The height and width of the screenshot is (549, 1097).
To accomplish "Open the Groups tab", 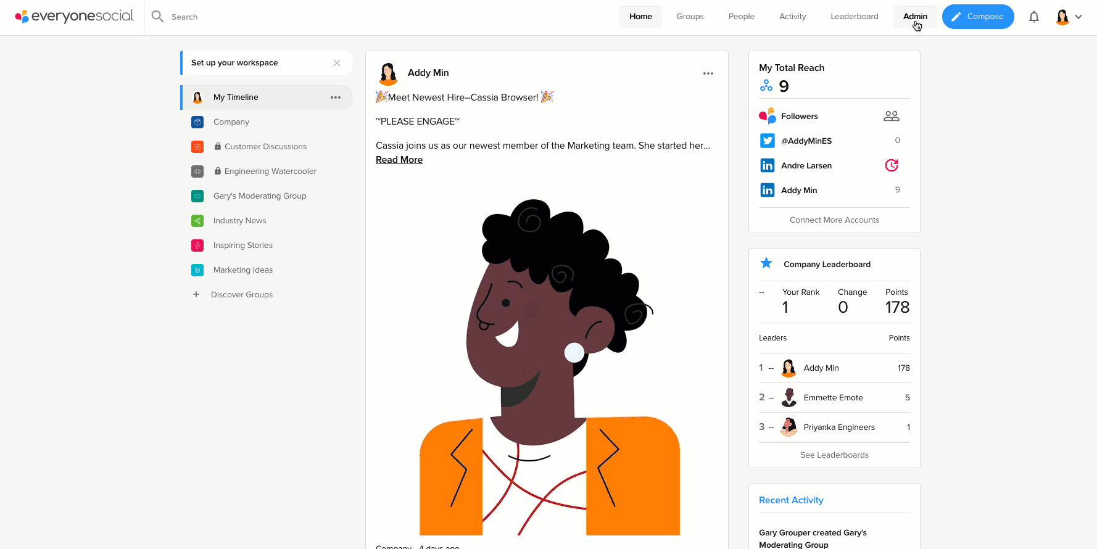I will coord(690,17).
